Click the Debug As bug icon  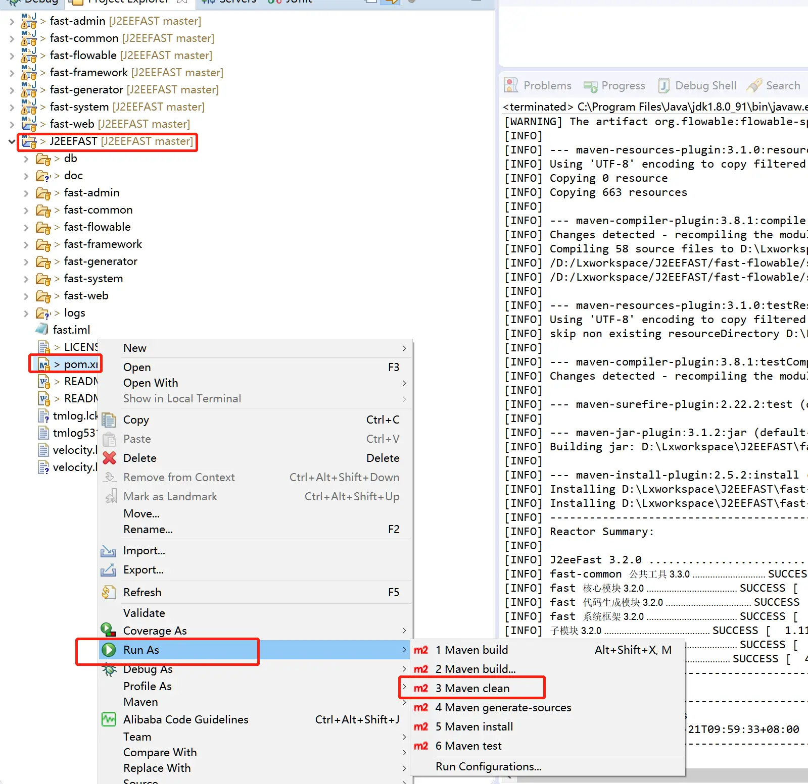[x=109, y=670]
